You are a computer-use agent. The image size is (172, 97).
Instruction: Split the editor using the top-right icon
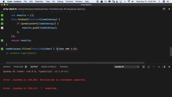pyautogui.click(x=164, y=9)
